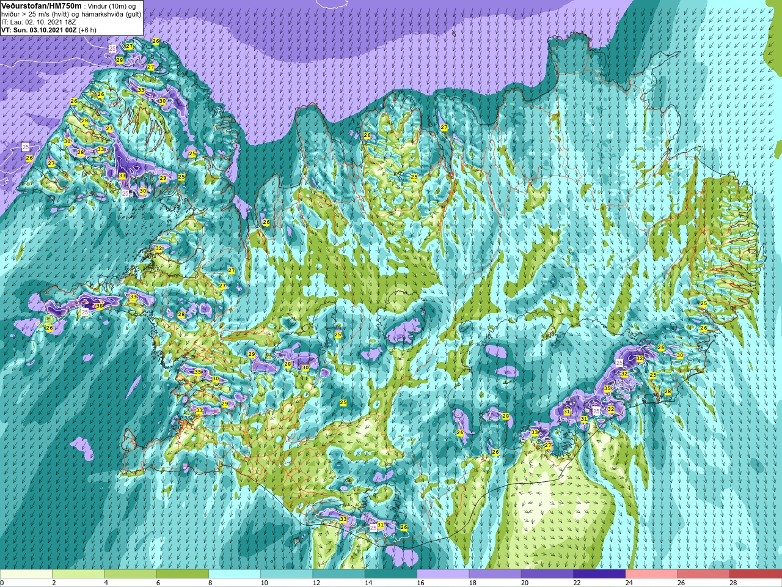Choose the 12–14 teal legend color block
The width and height of the screenshot is (782, 587).
tap(339, 574)
